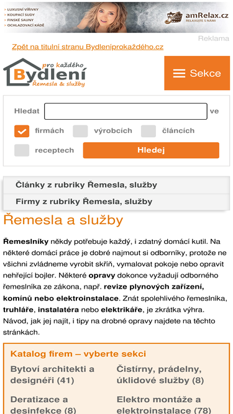Screen dimensions: 233x414
Task: Select Čistírny, prádelny, úklidové služby category
Action: (160, 375)
